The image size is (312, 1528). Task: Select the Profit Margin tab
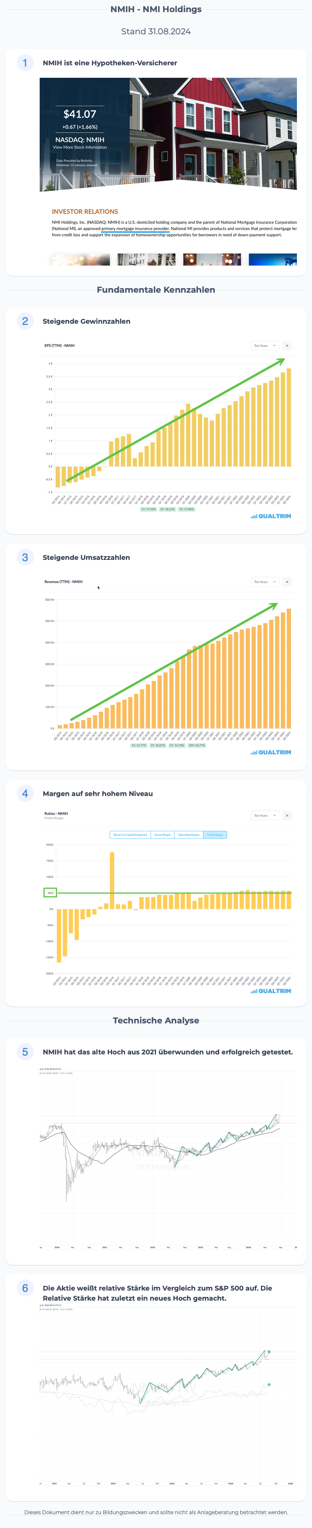(x=215, y=835)
